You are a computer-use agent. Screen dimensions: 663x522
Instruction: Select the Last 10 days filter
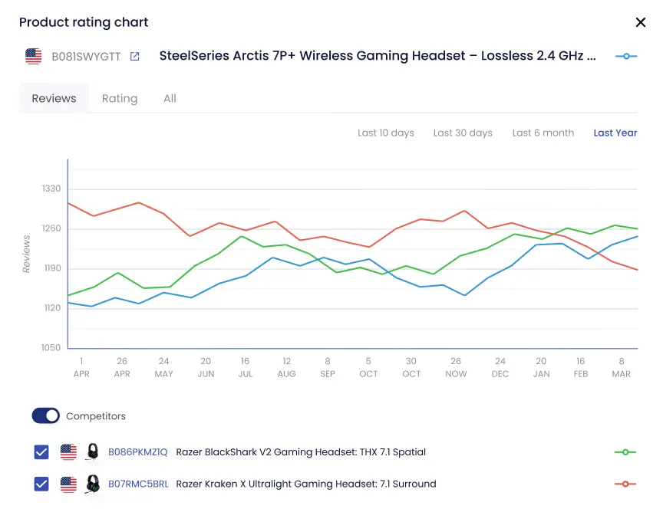[386, 133]
